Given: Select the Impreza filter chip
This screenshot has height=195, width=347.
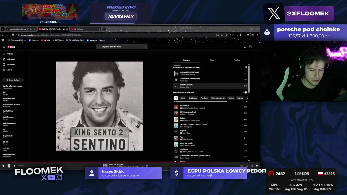Looking at the screenshot, I should coord(240,98).
